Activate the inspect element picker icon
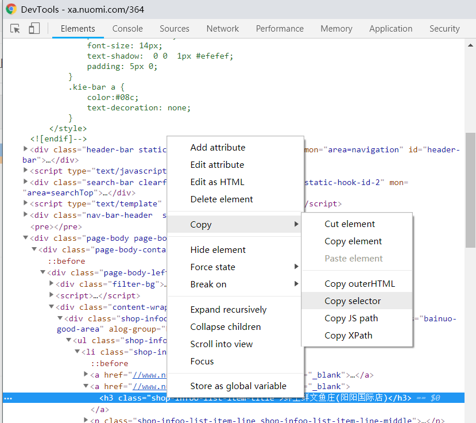This screenshot has width=476, height=423. 15,29
